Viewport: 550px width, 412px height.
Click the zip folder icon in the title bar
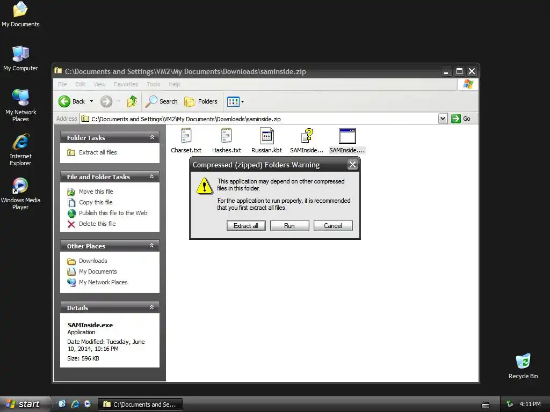(58, 71)
